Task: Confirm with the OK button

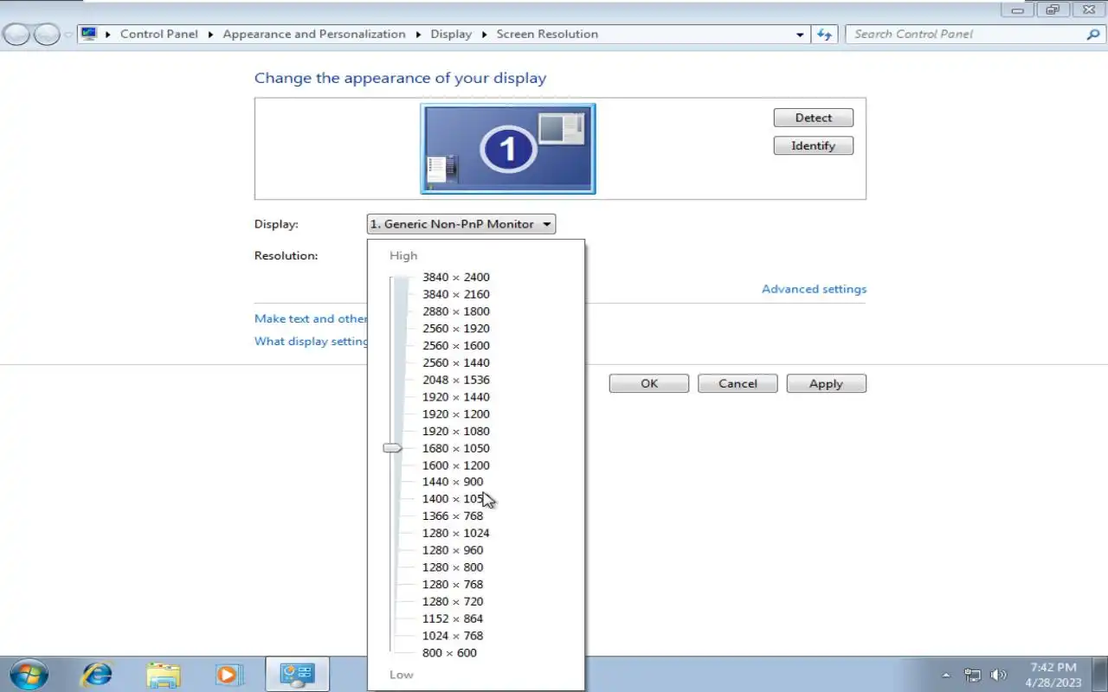Action: (649, 383)
